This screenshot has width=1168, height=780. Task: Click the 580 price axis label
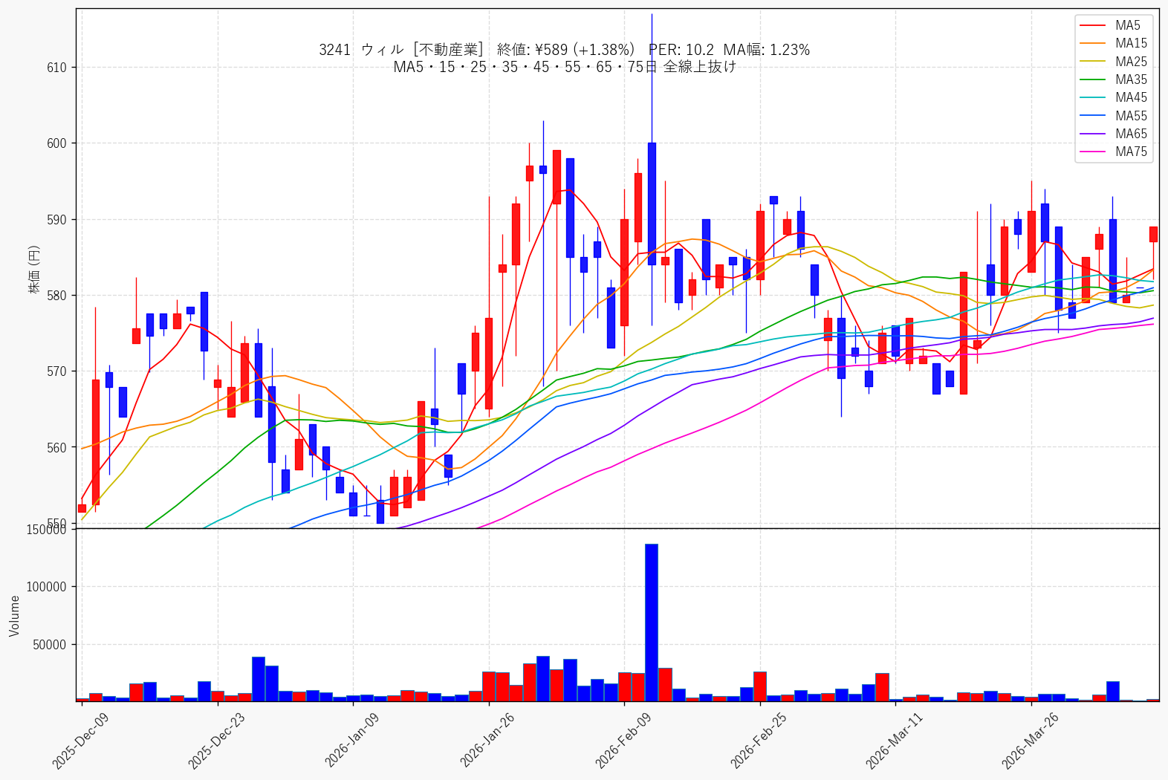tap(56, 296)
